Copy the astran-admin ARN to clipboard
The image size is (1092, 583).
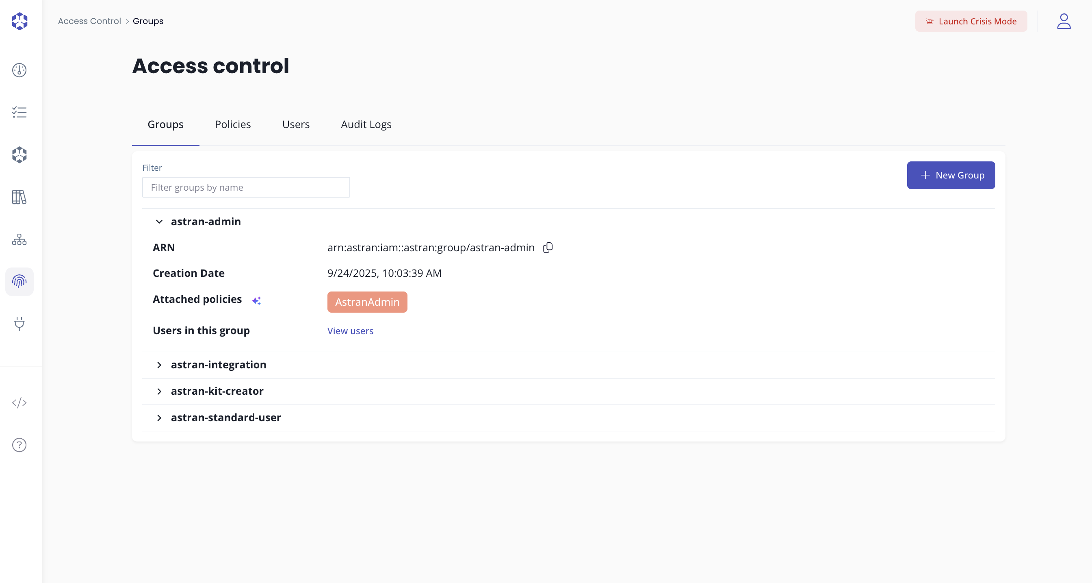point(548,247)
